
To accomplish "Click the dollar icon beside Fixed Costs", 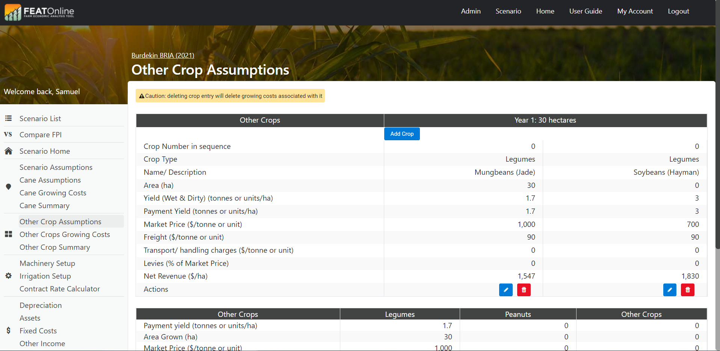I will 8,330.
